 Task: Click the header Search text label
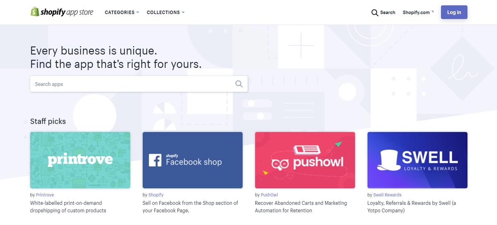pyautogui.click(x=388, y=12)
